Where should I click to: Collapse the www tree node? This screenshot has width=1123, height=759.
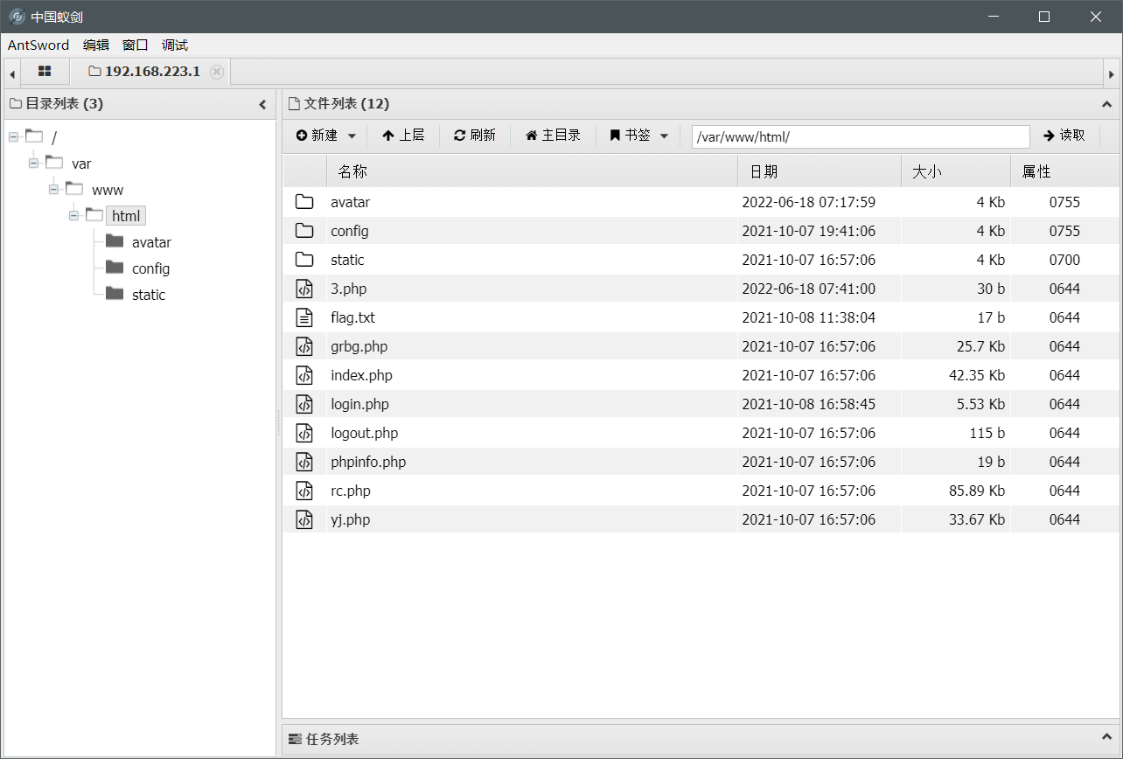(x=53, y=190)
